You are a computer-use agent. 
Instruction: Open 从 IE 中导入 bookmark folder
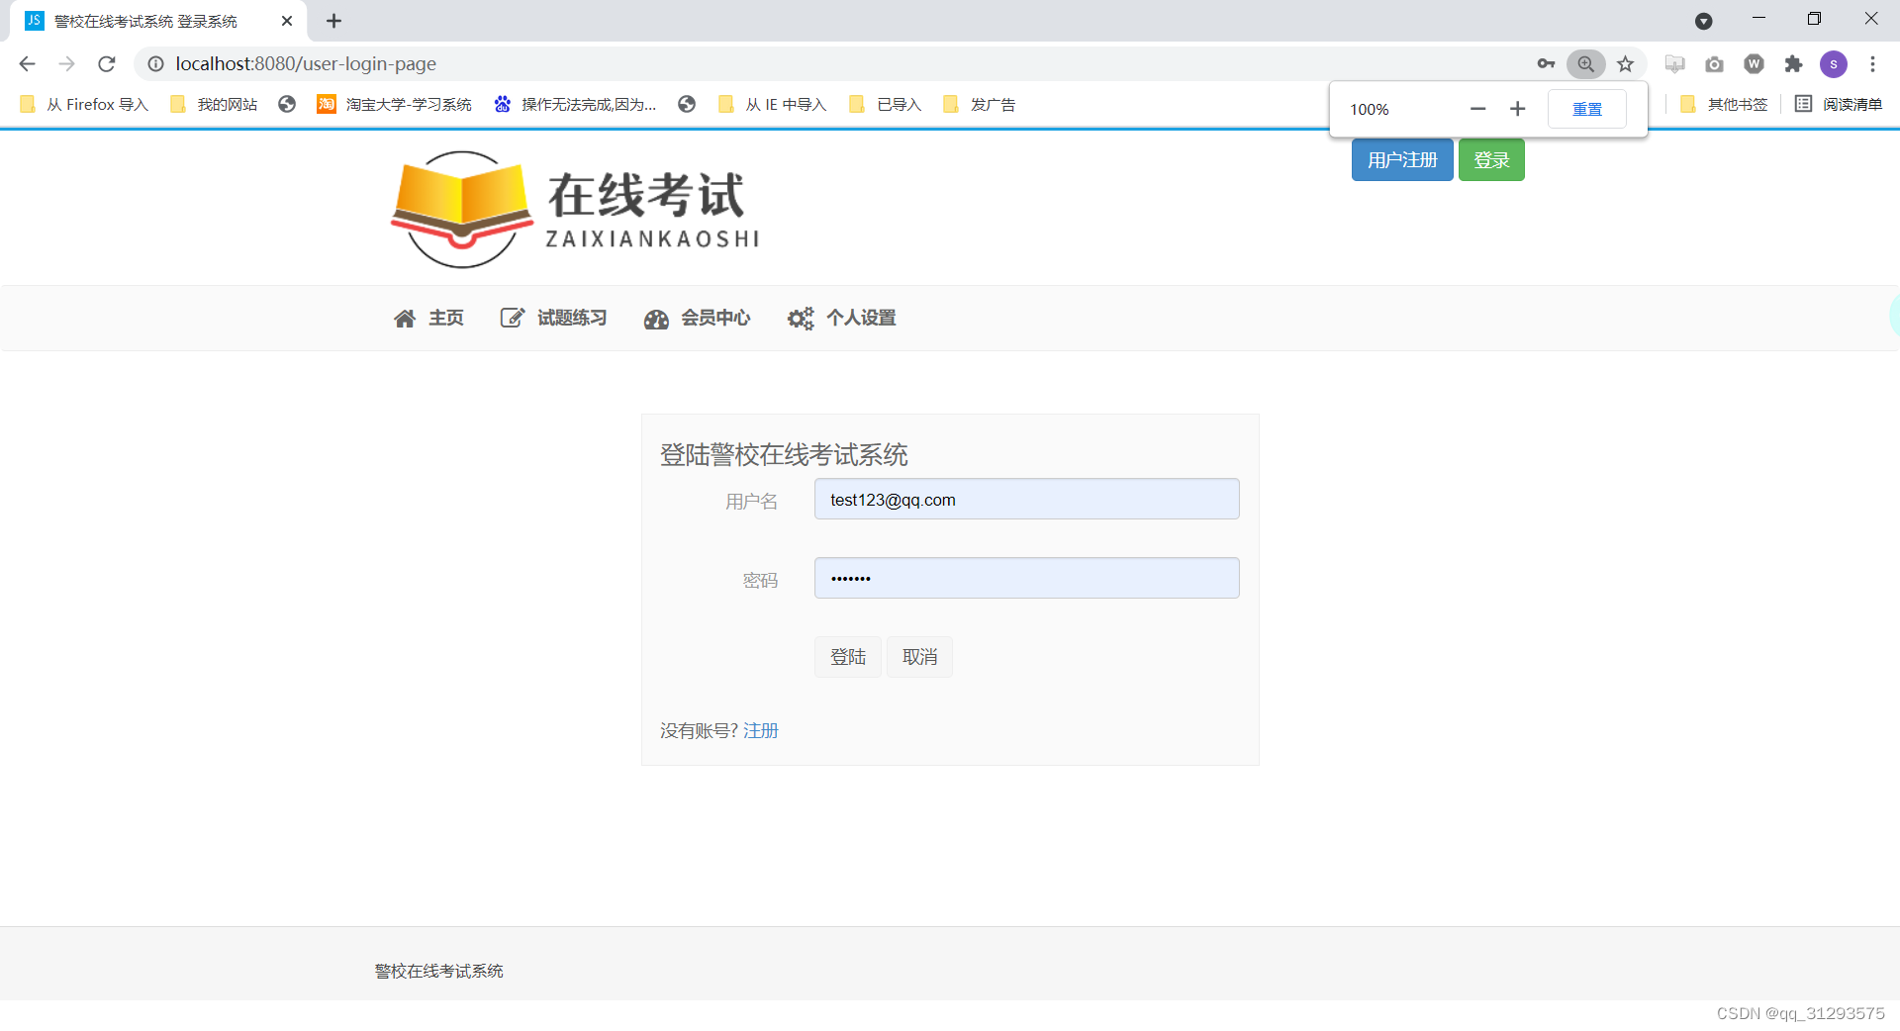coord(773,105)
